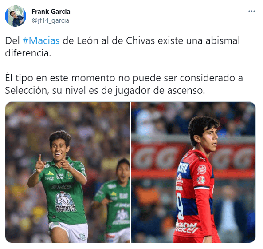This screenshot has width=263, height=249.
Task: Open the right photo of red Chivas jersey
Action: (x=193, y=172)
